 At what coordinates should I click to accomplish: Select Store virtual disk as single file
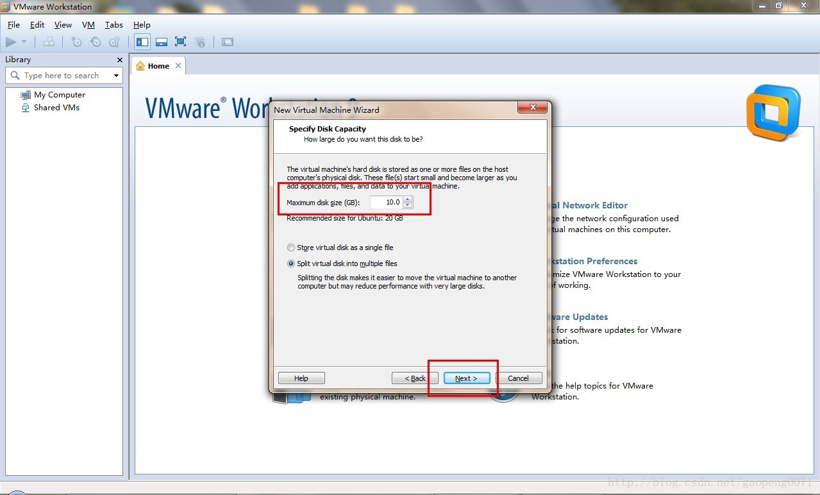point(340,247)
